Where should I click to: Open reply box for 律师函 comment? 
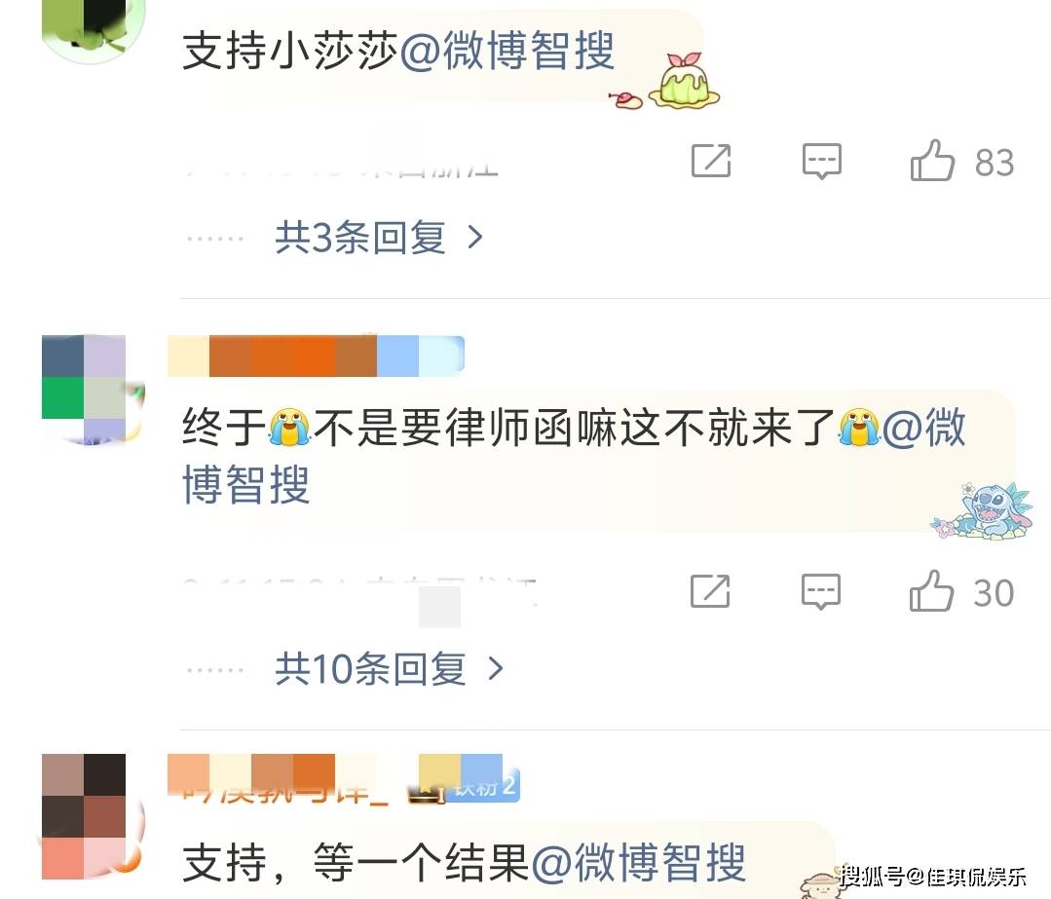click(821, 591)
